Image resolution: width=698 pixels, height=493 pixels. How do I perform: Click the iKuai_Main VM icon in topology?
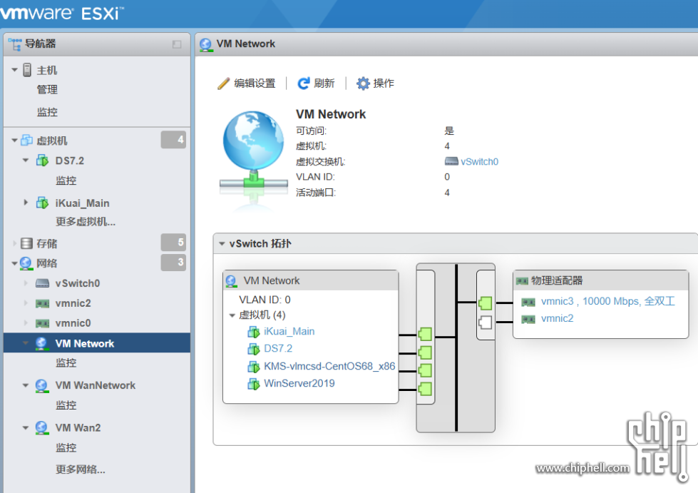pyautogui.click(x=254, y=332)
